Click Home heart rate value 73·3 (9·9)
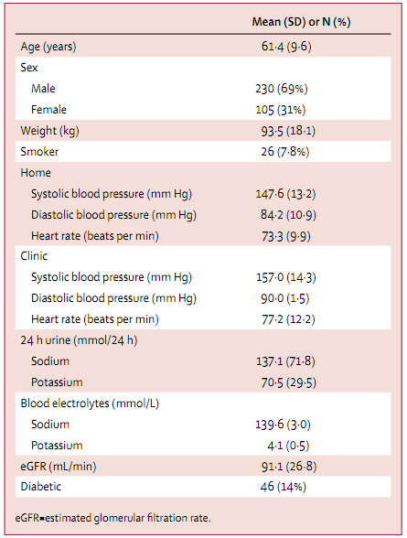 click(286, 236)
